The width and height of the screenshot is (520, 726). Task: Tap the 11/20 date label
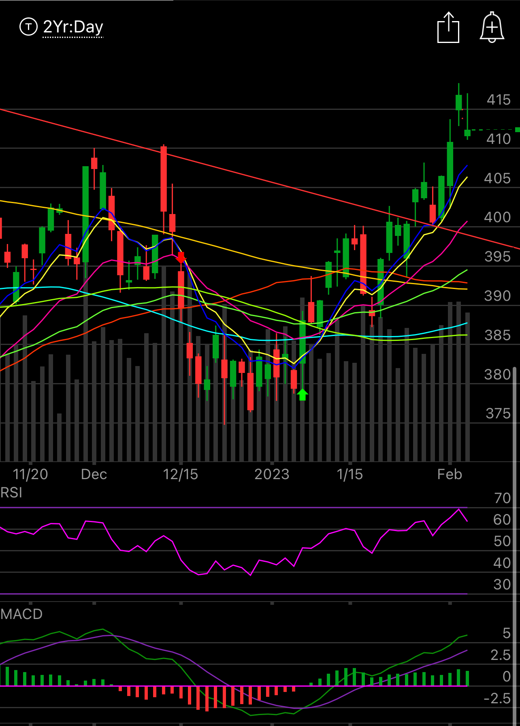coord(30,474)
